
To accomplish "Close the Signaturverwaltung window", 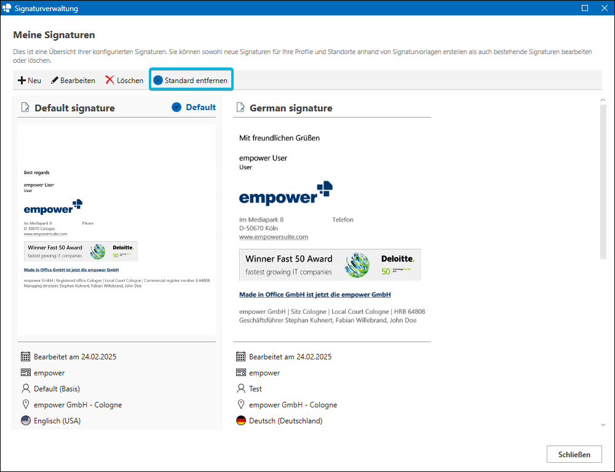I will (605, 8).
